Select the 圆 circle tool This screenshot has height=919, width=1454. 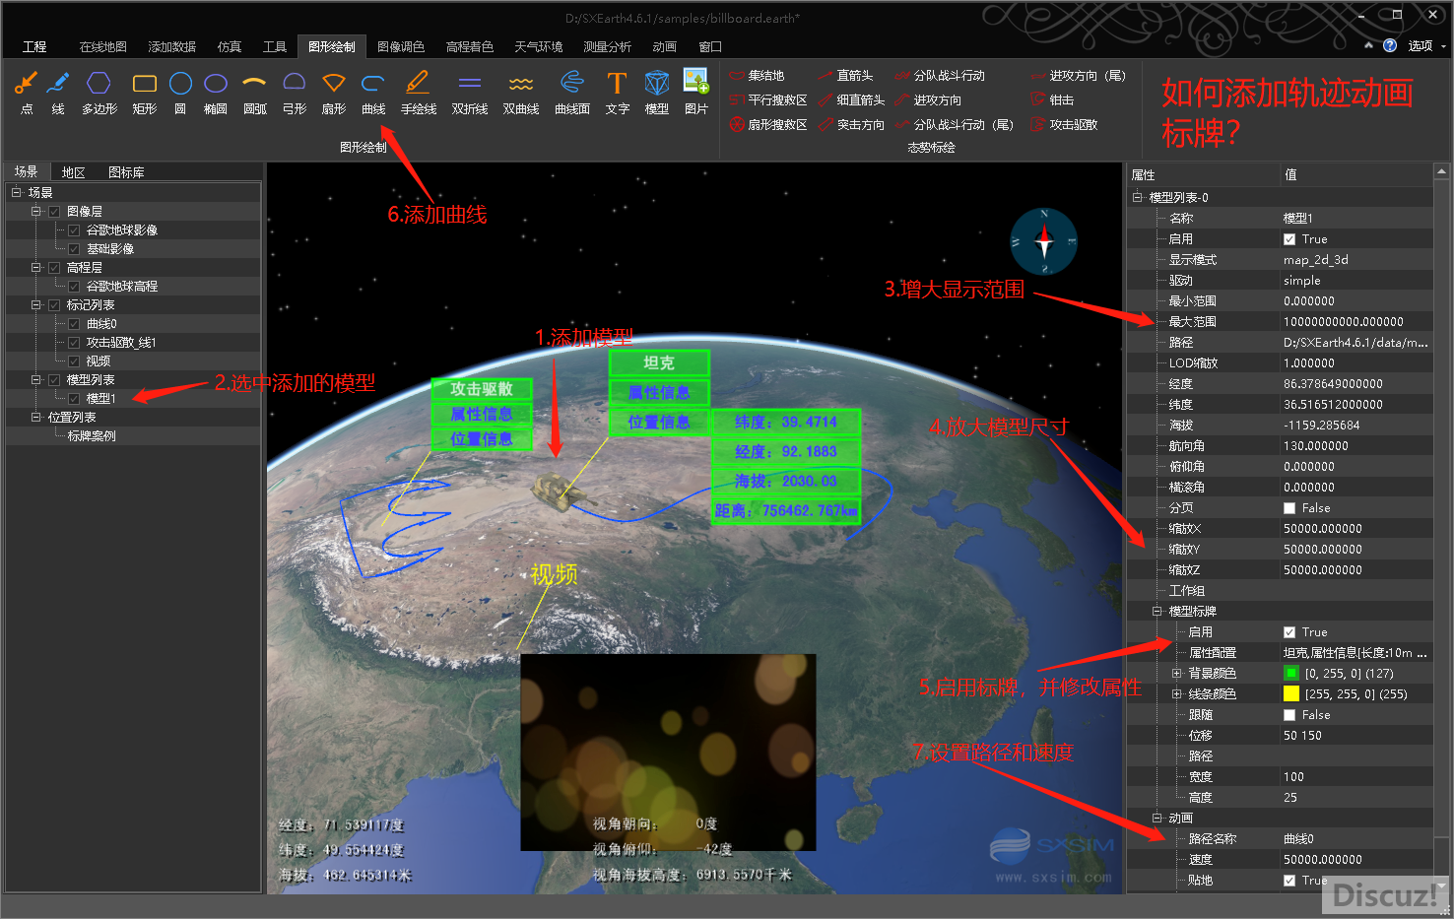(x=180, y=92)
